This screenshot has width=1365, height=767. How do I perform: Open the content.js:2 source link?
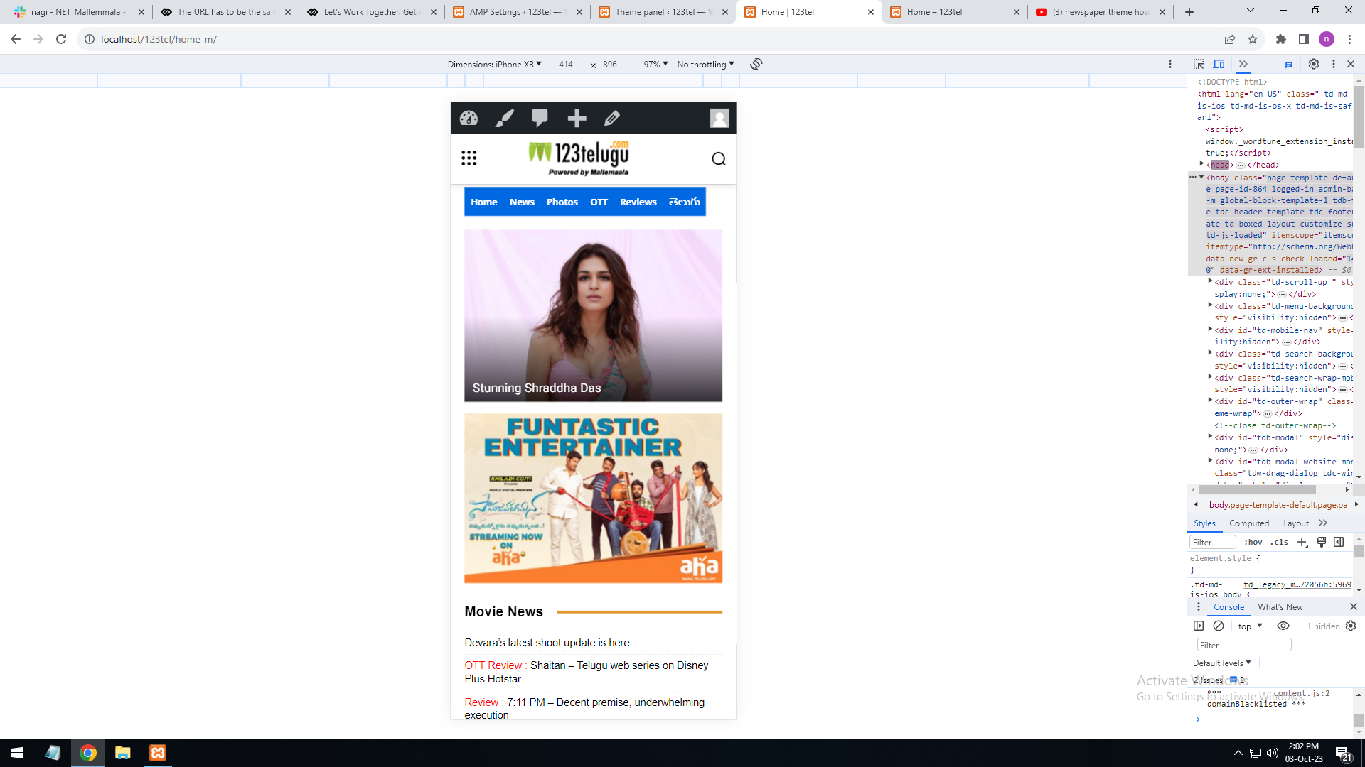(x=1301, y=693)
